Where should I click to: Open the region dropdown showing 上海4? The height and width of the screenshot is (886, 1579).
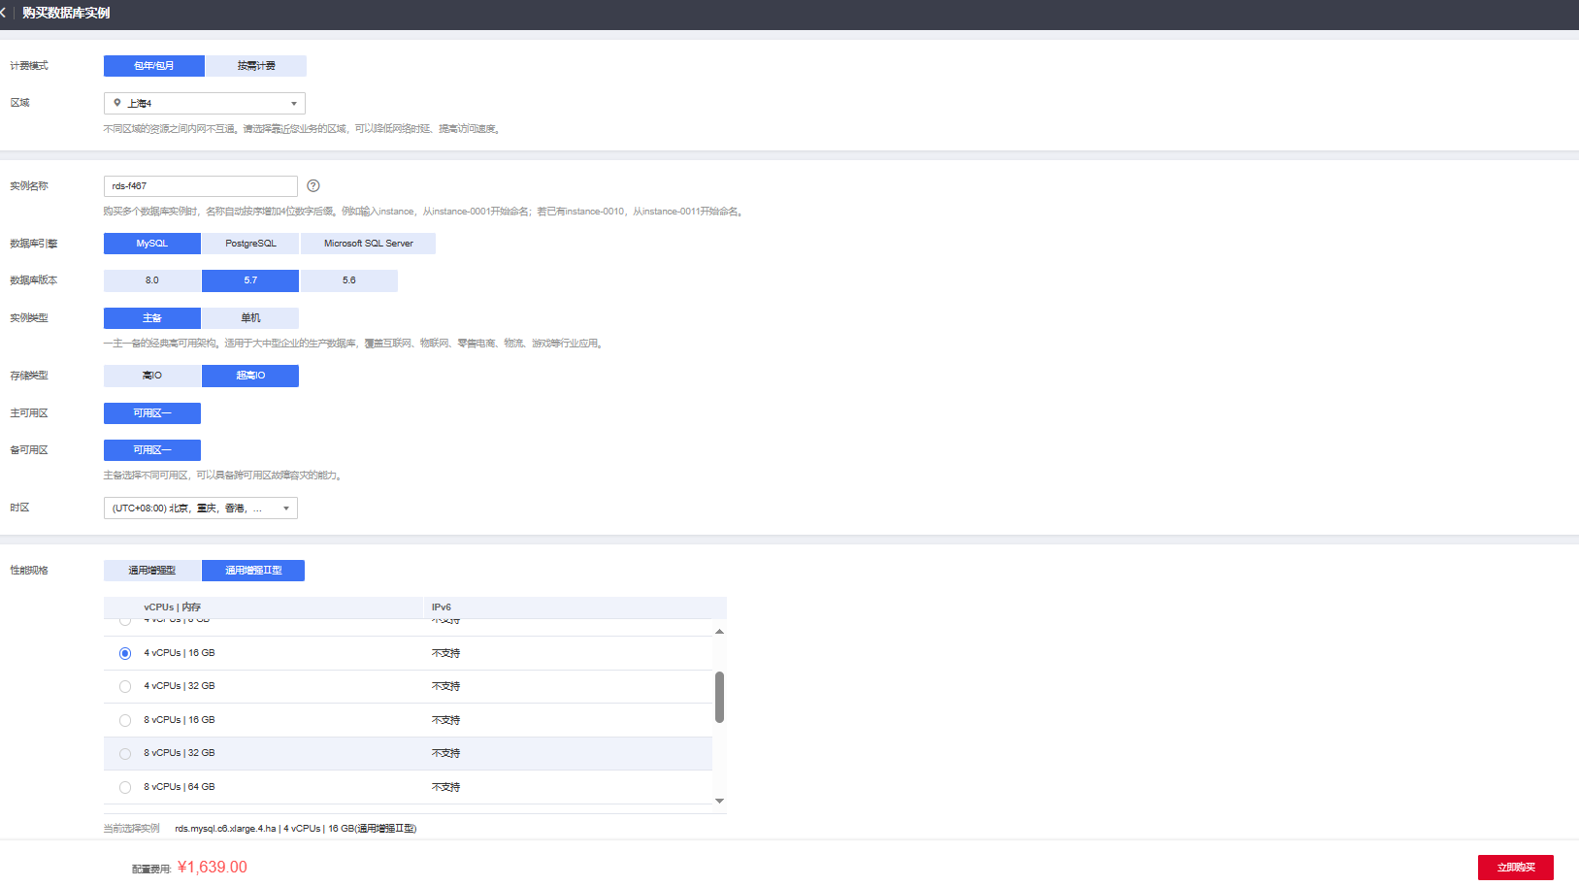205,104
